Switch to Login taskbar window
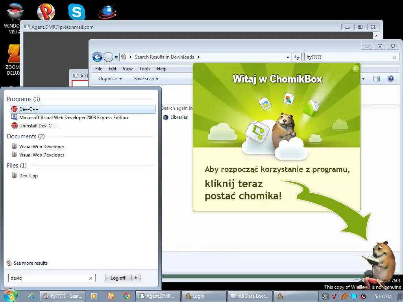Viewport: 403px width, 302px height. (x=204, y=296)
